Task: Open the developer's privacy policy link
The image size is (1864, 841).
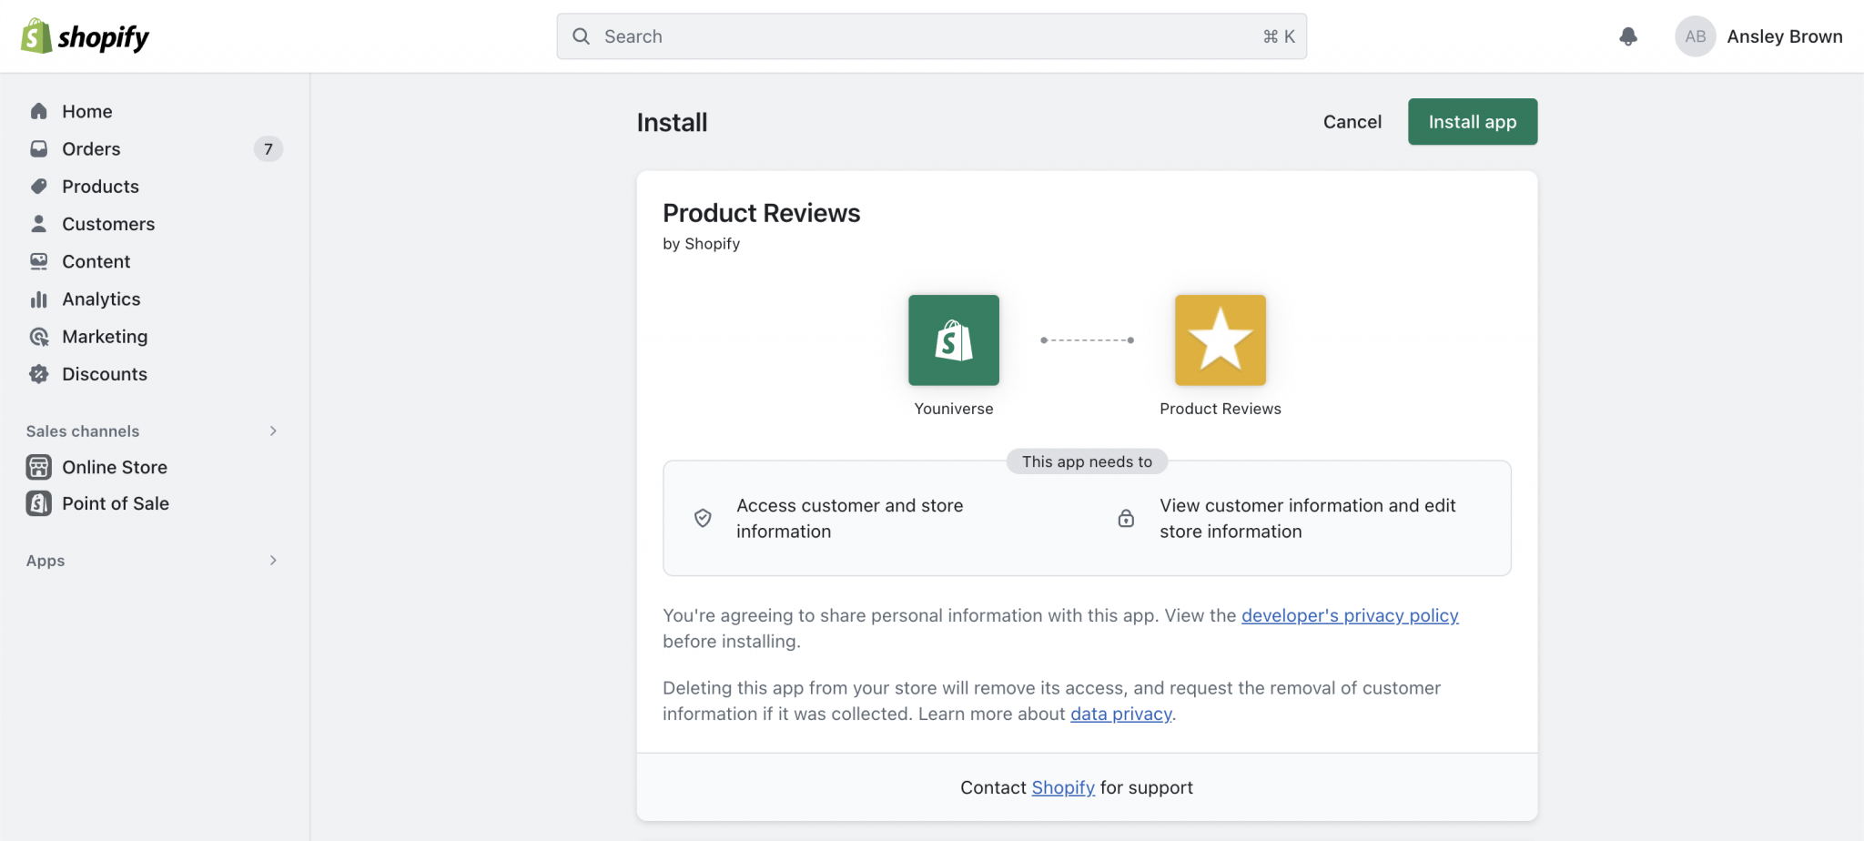Action: coord(1349,615)
